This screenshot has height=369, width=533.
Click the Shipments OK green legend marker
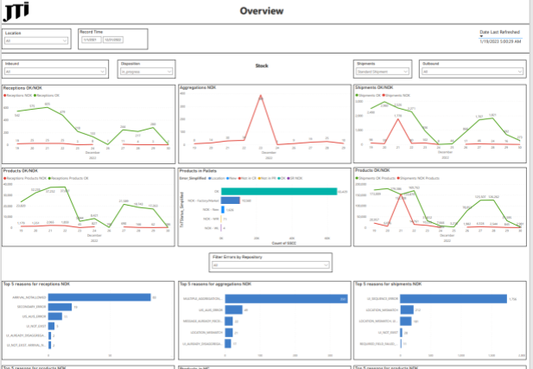[357, 96]
